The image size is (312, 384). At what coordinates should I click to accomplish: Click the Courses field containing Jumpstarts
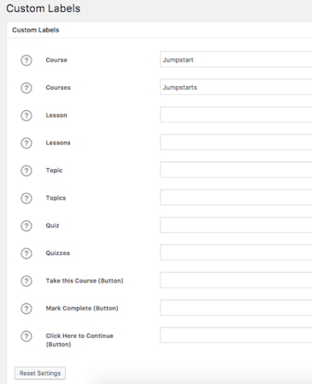pos(236,87)
